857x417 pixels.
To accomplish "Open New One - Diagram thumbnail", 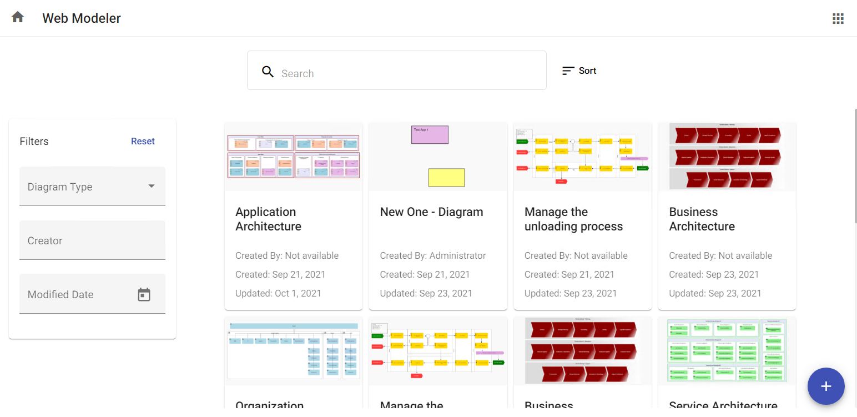I will (438, 157).
